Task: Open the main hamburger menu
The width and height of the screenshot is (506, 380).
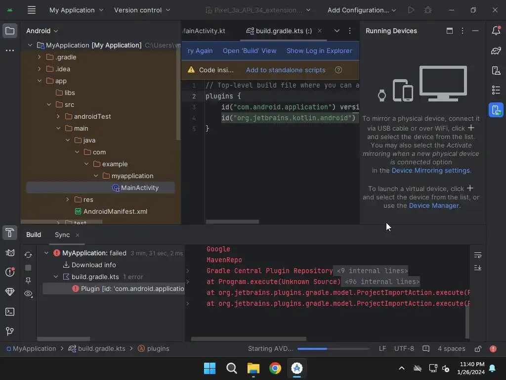Action: [x=31, y=10]
